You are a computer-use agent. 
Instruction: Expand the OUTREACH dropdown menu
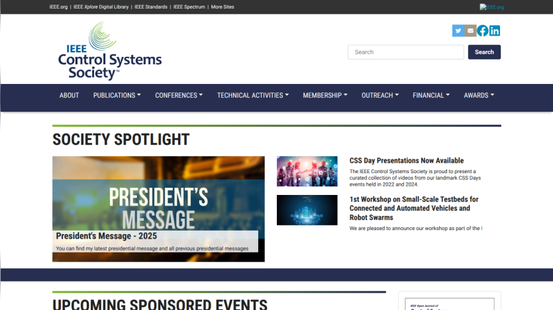tap(380, 95)
